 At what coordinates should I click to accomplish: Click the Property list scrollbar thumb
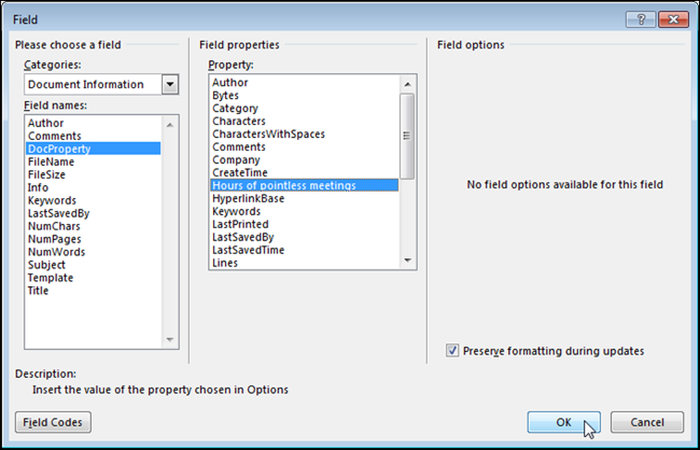pyautogui.click(x=407, y=136)
